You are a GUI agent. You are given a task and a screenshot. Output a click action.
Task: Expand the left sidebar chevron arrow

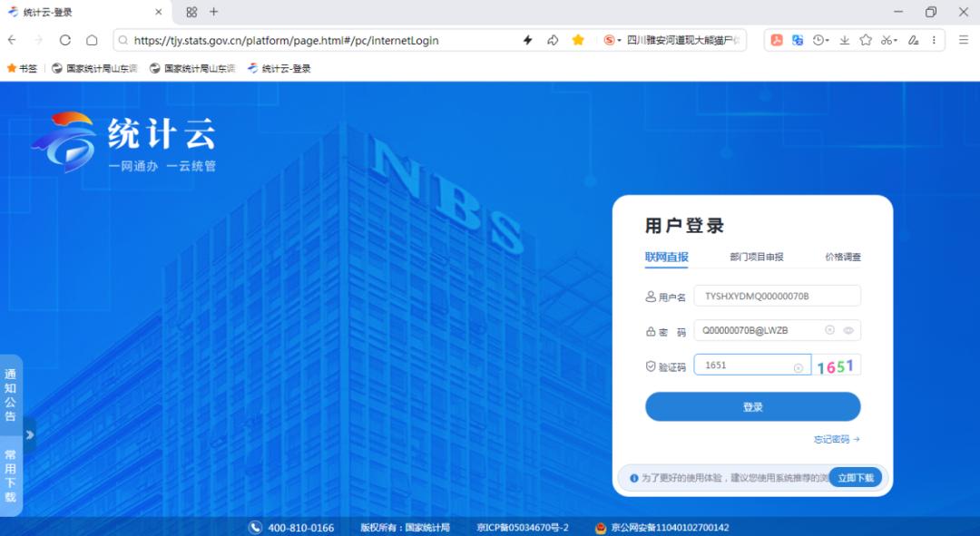click(29, 434)
